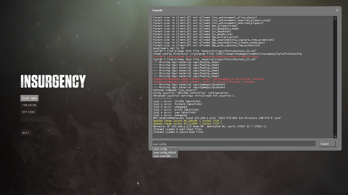
Task: Select the STEAM WORKSHOP menu entry
Action: 35,119
